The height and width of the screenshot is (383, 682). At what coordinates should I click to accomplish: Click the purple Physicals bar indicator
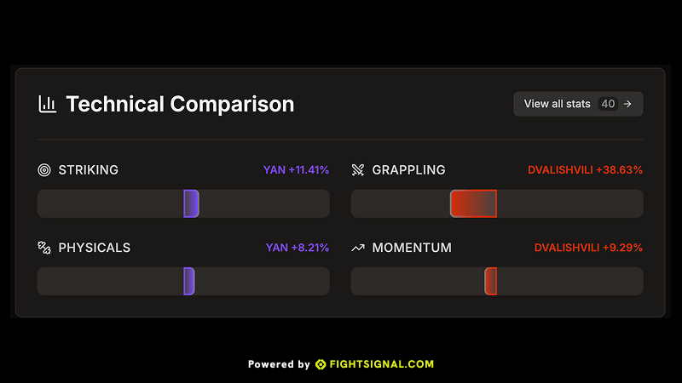tap(189, 282)
